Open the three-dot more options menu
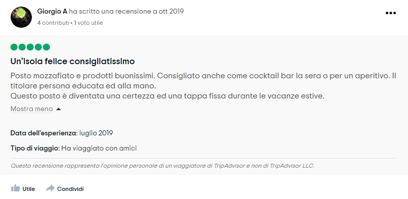The image size is (408, 199). 390,13
